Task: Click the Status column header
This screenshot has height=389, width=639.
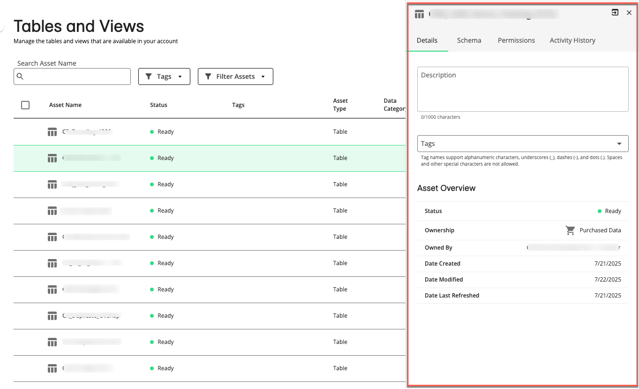Action: [158, 105]
